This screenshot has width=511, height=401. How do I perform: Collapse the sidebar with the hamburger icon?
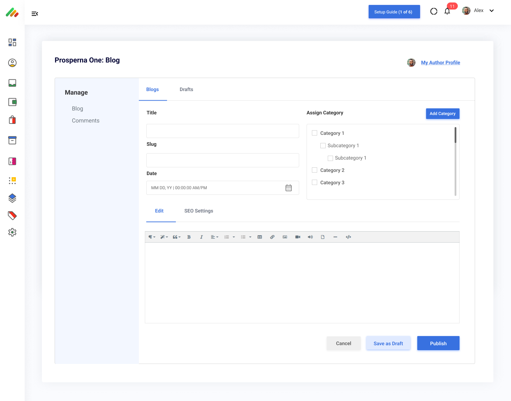(35, 14)
